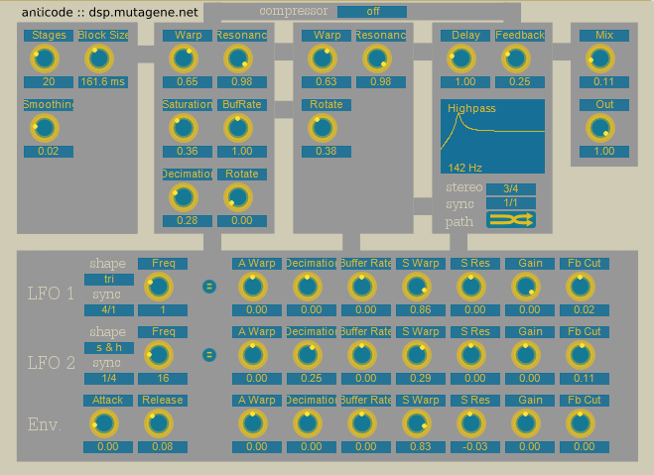The image size is (654, 475).
Task: Click LFO 2 S Warp knob above 0.29
Action: click(x=417, y=355)
